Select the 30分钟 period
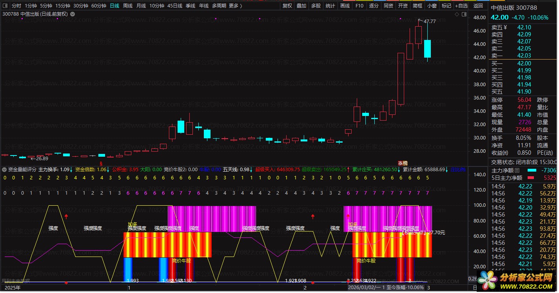The image size is (559, 293). 81,6
